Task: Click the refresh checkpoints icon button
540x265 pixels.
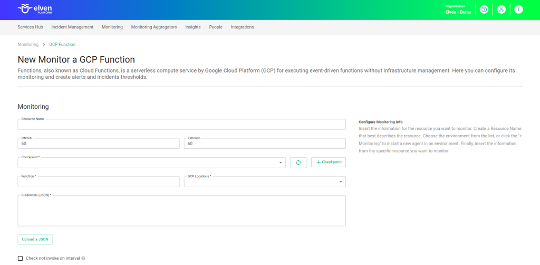Action: [298, 162]
